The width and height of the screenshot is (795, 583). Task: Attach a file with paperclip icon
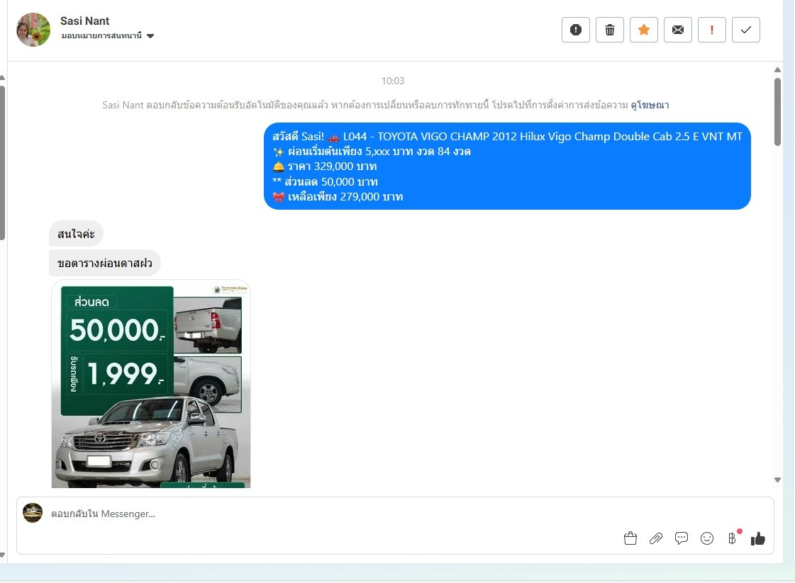(x=655, y=538)
